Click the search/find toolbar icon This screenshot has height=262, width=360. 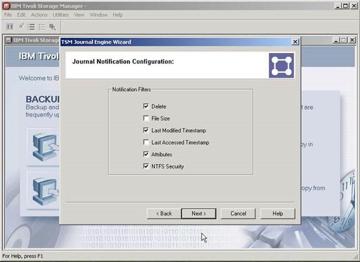click(x=52, y=27)
